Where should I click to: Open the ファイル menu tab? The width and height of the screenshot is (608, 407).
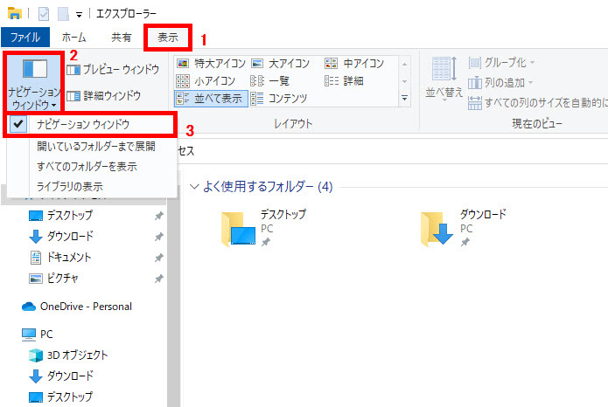tap(25, 38)
